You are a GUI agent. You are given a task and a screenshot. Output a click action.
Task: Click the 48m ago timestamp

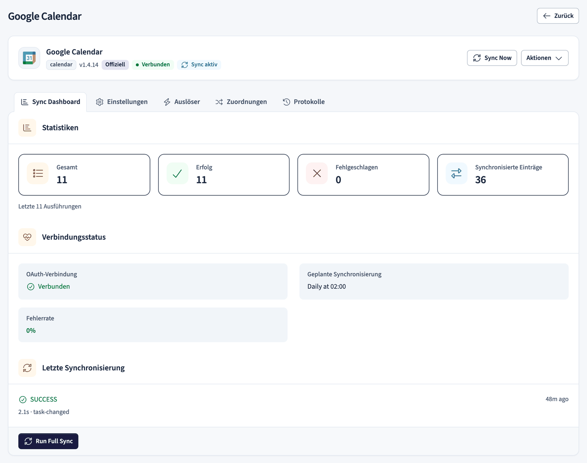tap(557, 399)
